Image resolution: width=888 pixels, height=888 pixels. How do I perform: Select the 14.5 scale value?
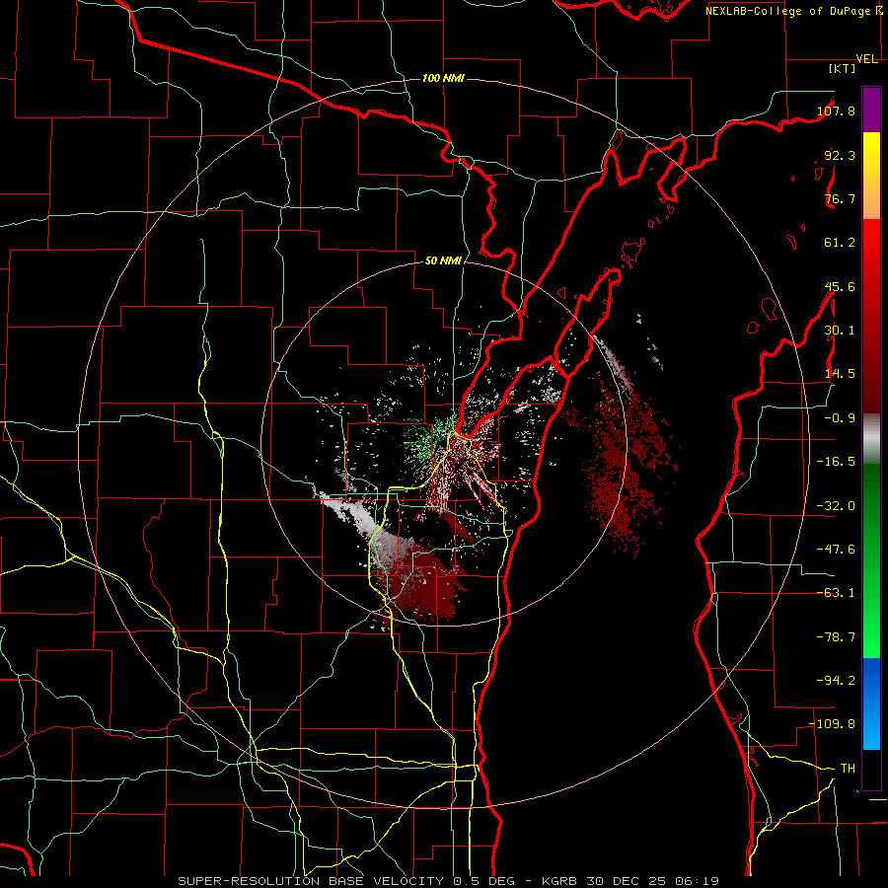(840, 374)
